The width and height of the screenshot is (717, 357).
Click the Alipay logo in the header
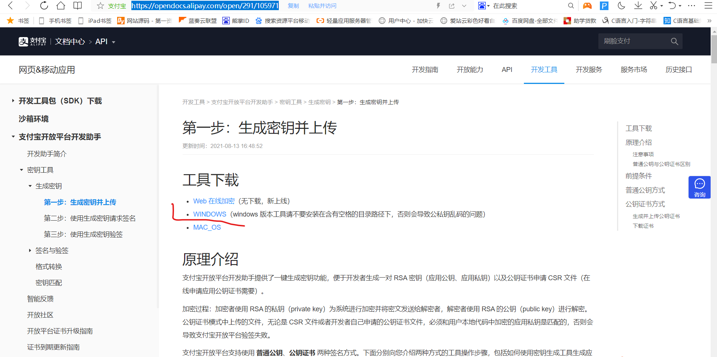pos(31,41)
